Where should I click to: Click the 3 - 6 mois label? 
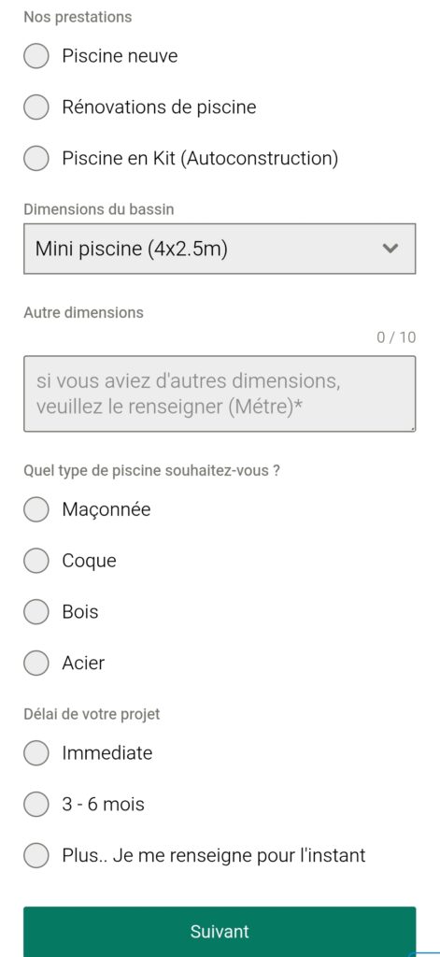(x=103, y=804)
